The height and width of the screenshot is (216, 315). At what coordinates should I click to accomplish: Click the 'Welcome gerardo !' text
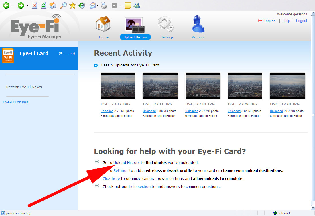[x=292, y=14]
